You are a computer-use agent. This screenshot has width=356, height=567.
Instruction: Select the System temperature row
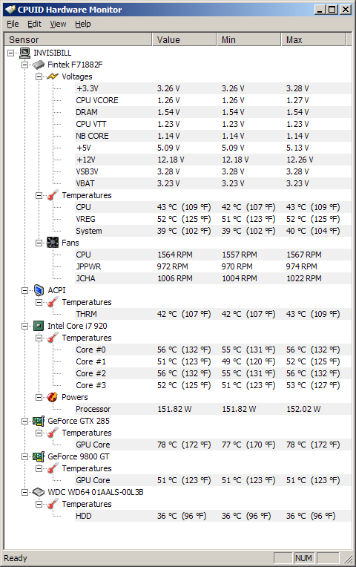(213, 231)
